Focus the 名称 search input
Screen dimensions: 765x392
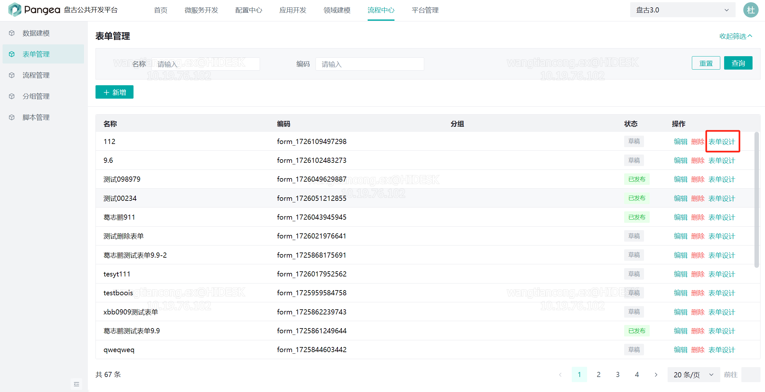click(206, 64)
